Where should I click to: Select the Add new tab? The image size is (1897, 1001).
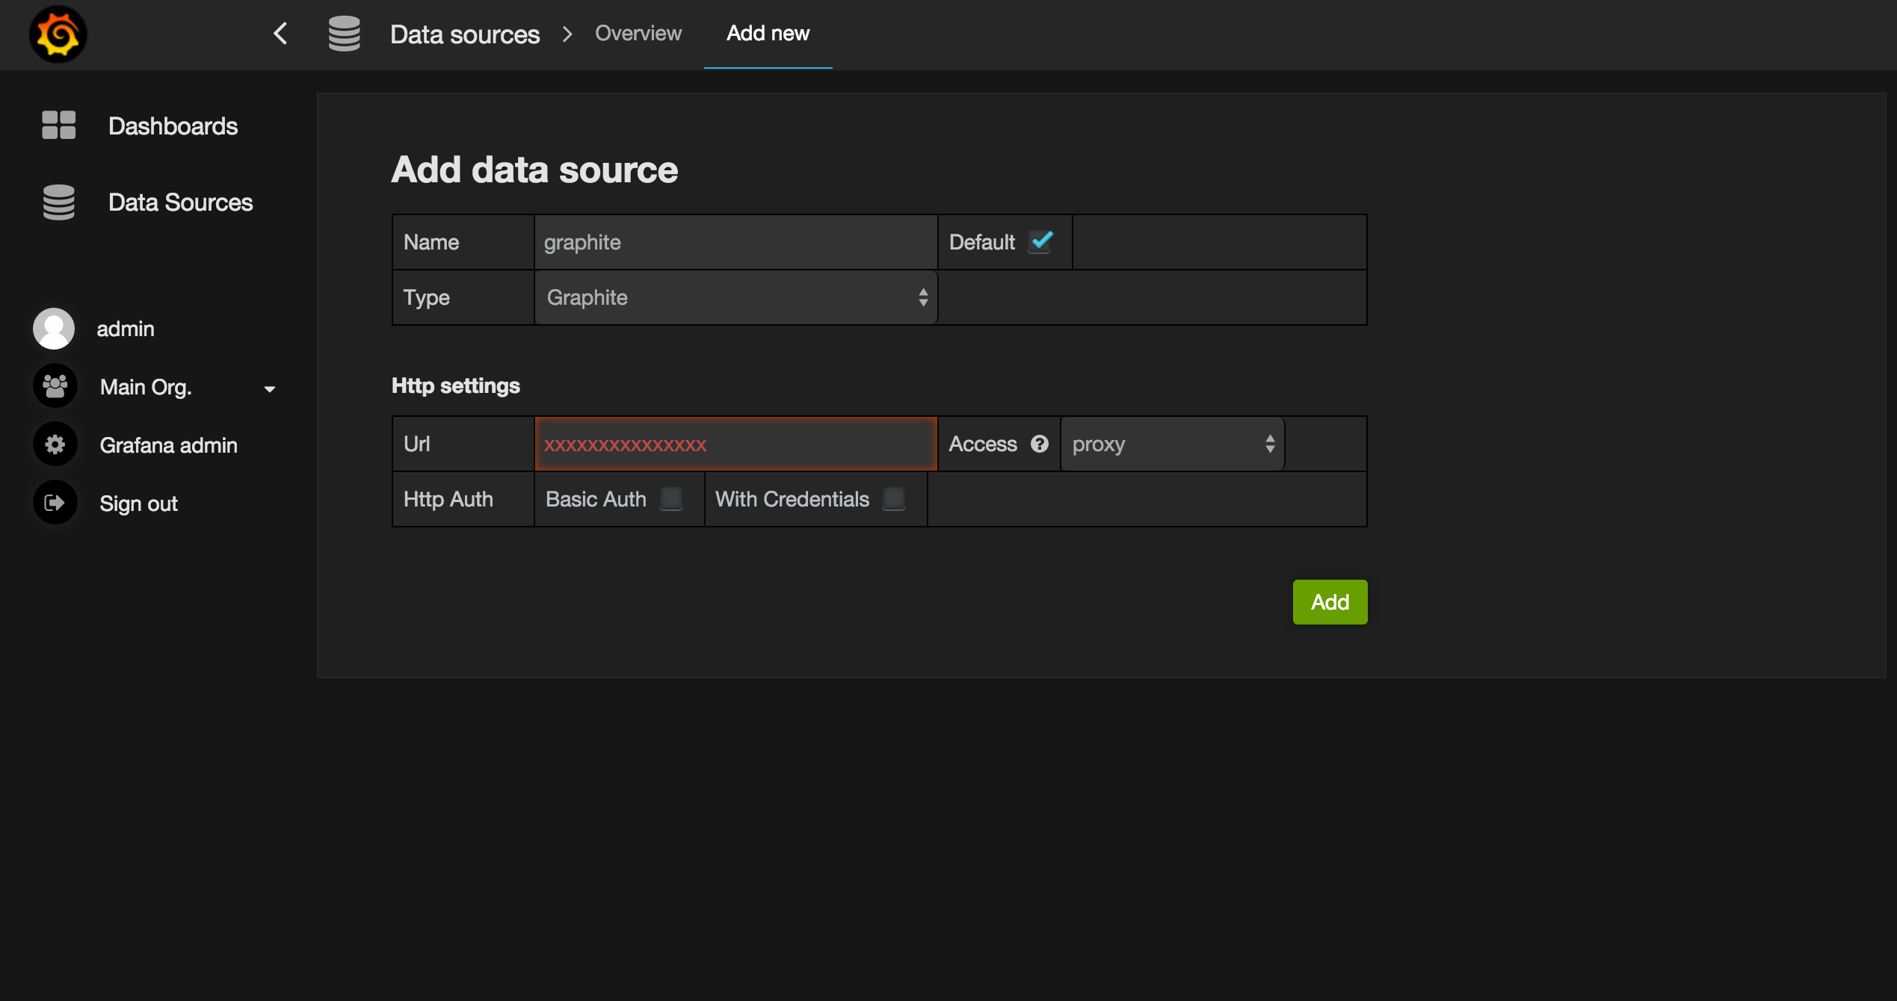tap(768, 34)
